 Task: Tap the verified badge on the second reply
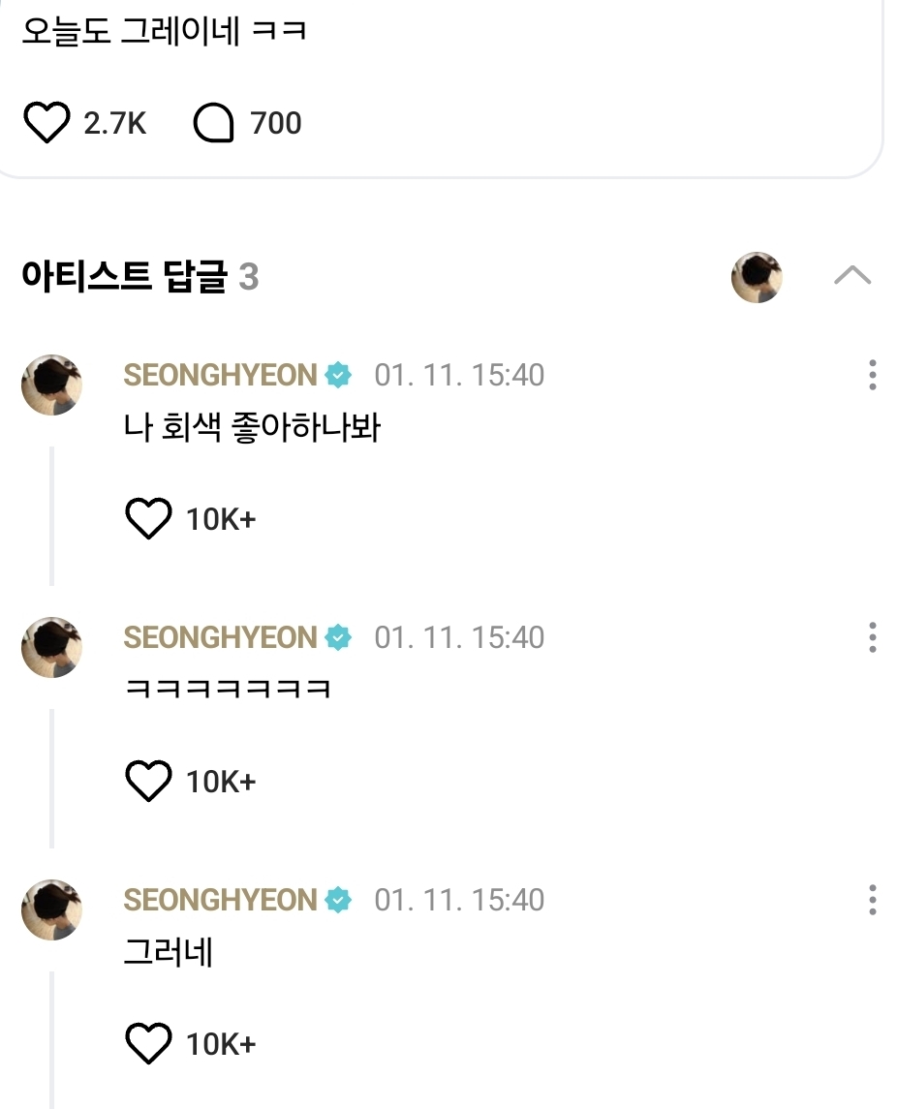tap(338, 637)
